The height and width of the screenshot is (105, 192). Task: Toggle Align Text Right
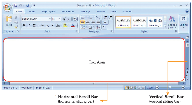pyautogui.click(x=93, y=22)
